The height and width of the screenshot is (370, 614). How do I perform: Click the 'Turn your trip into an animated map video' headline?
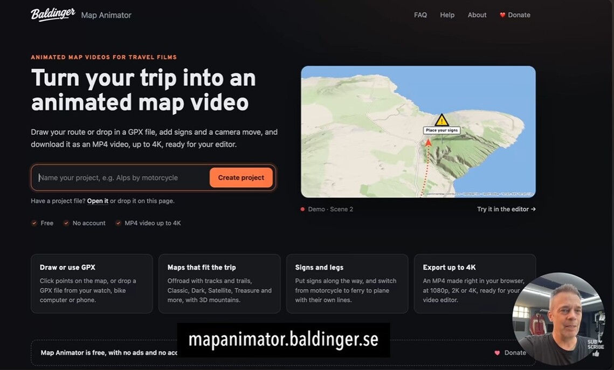click(x=143, y=90)
